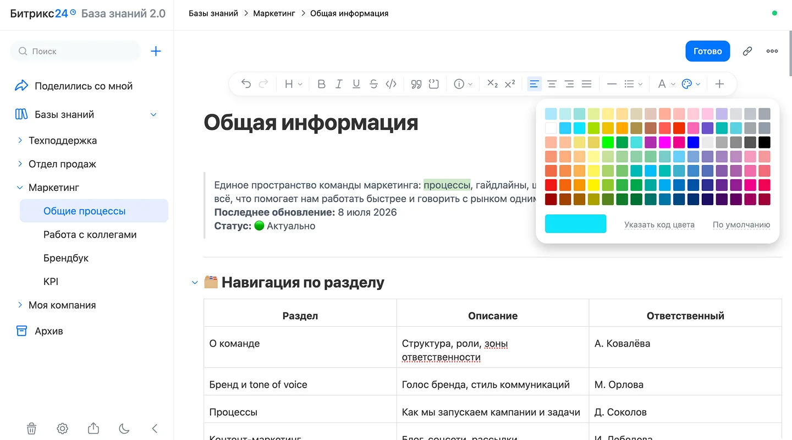Screen dimensions: 792x440
Task: Expand the Отдел продаж tree node
Action: pyautogui.click(x=20, y=164)
